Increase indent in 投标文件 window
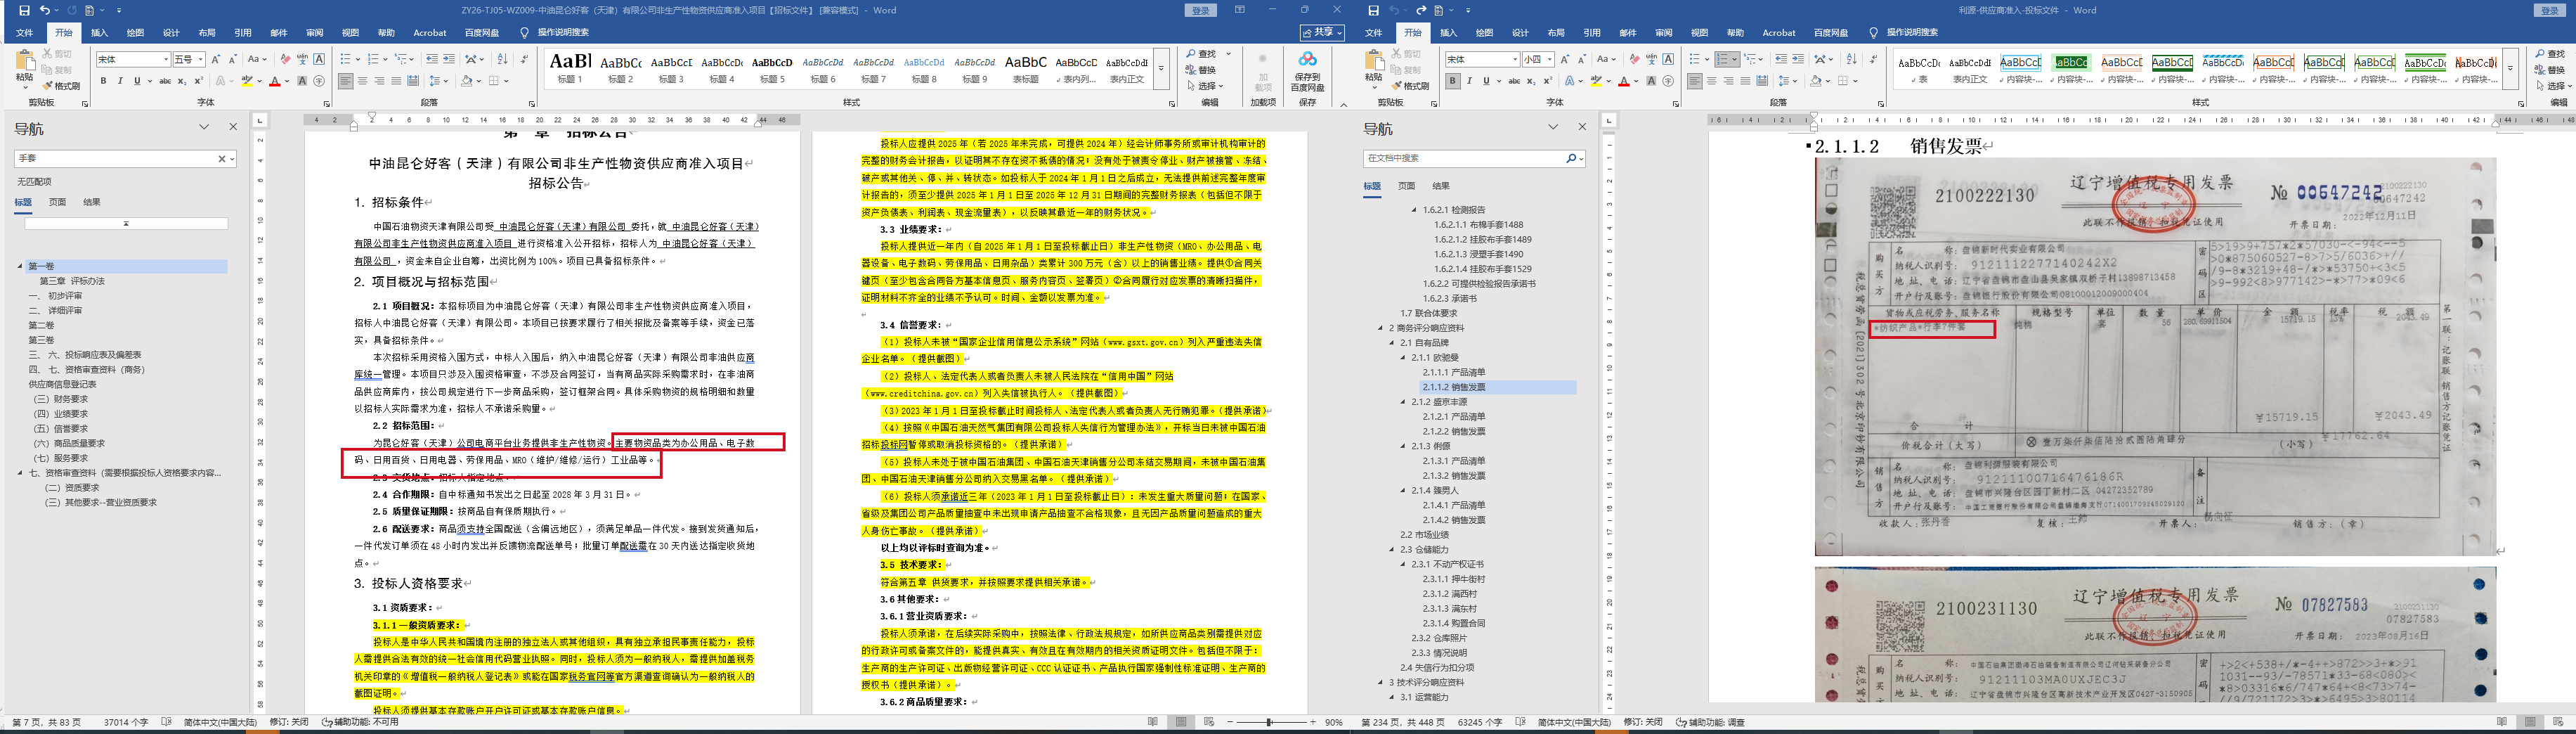 pyautogui.click(x=1798, y=60)
